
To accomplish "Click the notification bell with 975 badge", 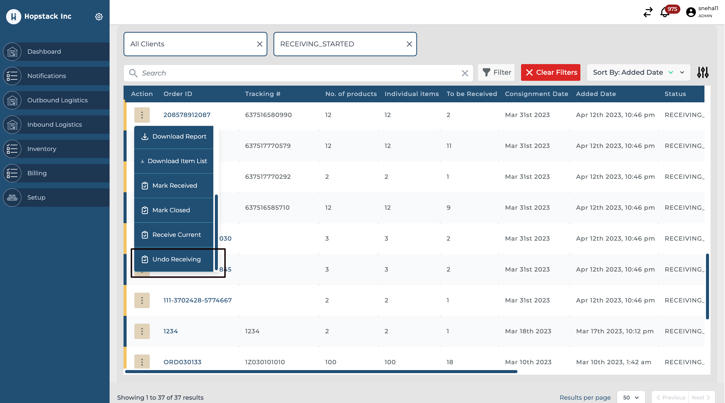I will (665, 12).
